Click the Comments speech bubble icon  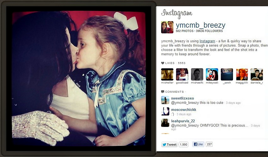(163, 92)
